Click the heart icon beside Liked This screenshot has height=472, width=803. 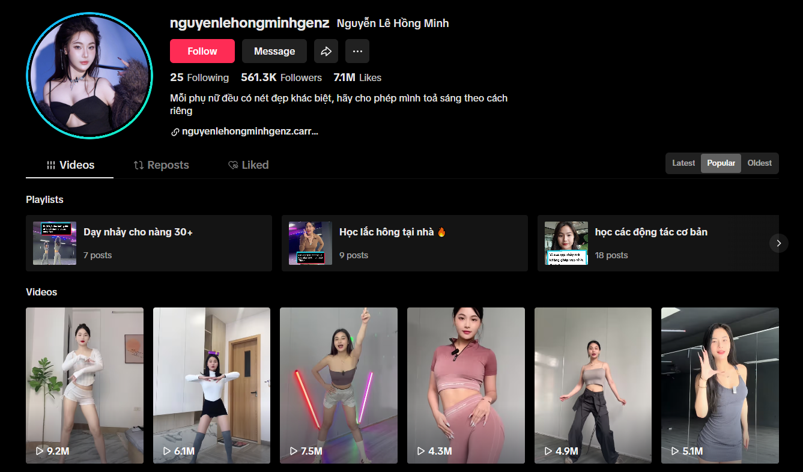(x=233, y=165)
